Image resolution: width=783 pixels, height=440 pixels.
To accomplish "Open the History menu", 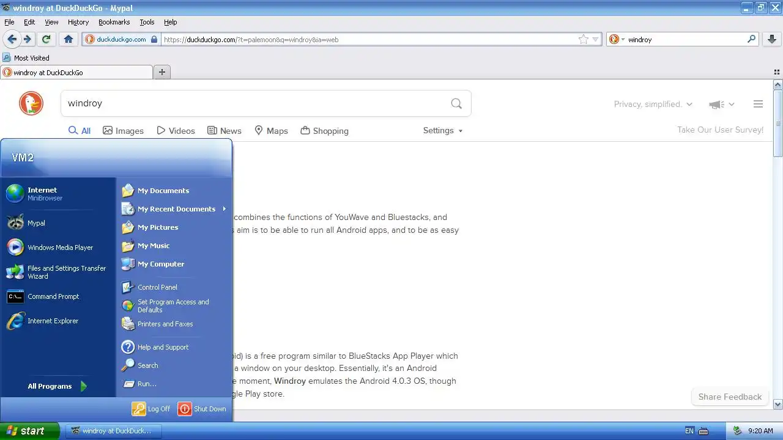I will click(x=78, y=22).
